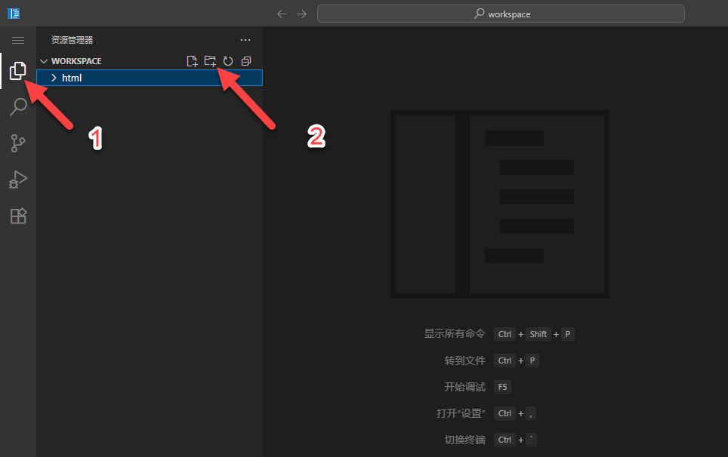Go forward with the right arrow button
Viewport: 728px width, 457px height.
click(x=302, y=14)
